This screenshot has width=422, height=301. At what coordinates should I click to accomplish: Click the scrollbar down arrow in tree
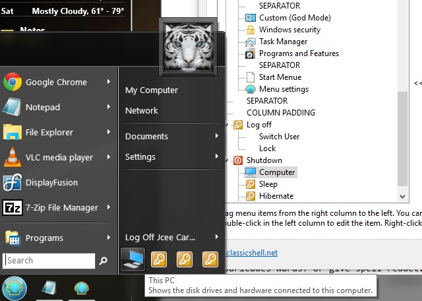coord(402,196)
